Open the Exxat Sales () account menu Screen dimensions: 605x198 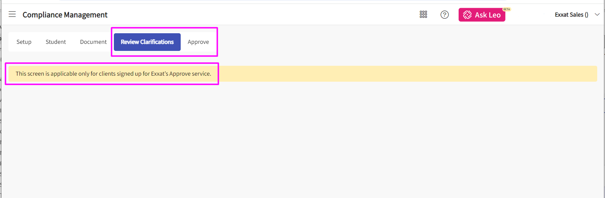(571, 14)
